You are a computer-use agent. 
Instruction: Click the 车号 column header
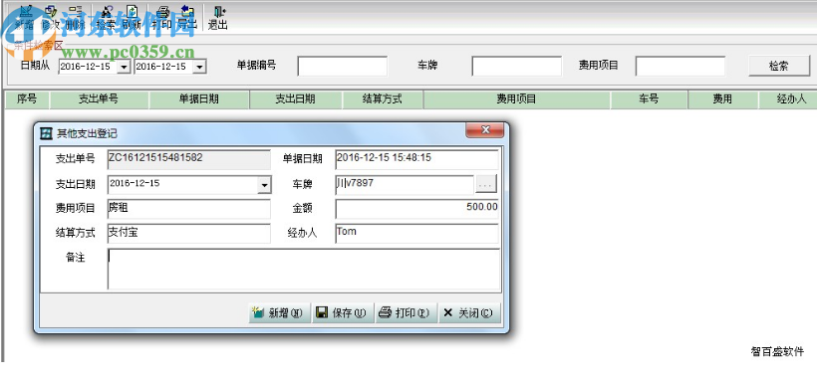(650, 99)
